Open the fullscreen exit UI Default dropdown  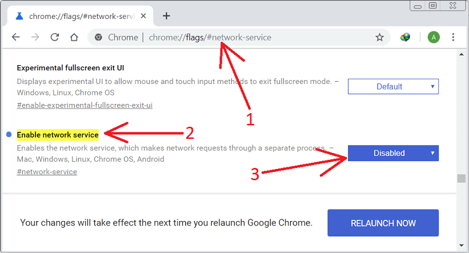tap(393, 86)
